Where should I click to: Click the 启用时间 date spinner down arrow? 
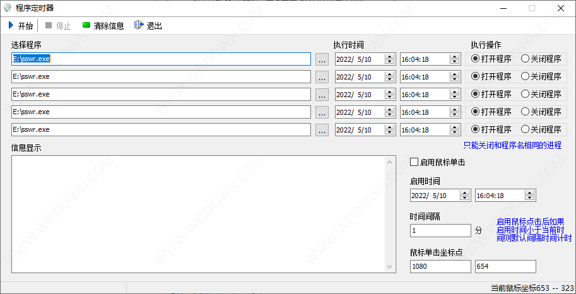click(465, 199)
